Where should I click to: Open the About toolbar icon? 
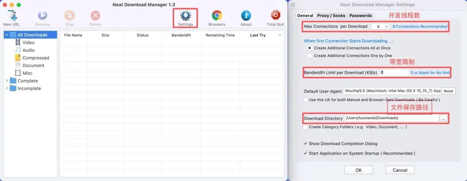(x=246, y=16)
